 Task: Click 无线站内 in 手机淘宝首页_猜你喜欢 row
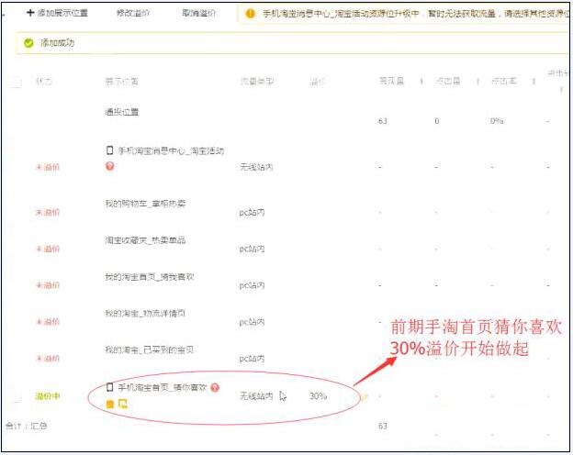pyautogui.click(x=256, y=396)
